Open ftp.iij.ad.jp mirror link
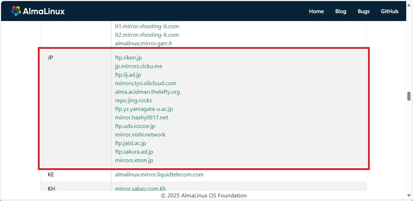This screenshot has height=201, width=413. [128, 75]
